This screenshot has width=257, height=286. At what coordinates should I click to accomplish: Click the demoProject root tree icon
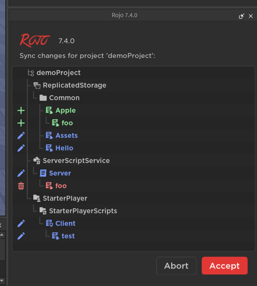31,73
